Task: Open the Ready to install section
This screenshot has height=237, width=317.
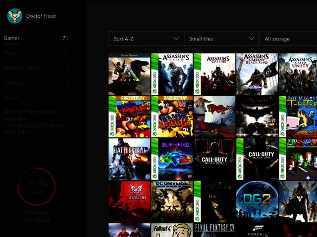Action: (x=36, y=68)
